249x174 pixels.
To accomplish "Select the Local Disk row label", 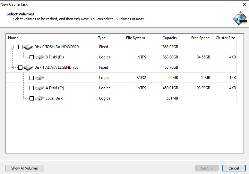I will coord(54,98).
